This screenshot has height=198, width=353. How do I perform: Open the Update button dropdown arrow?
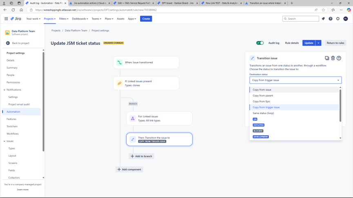click(318, 43)
